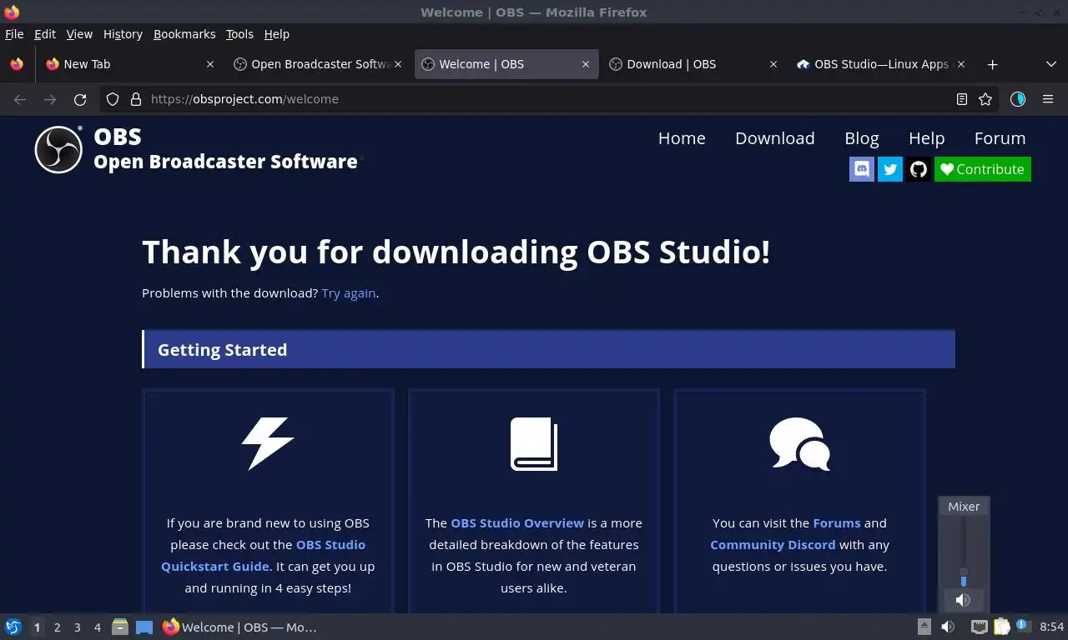Open the Twitter icon link
Image resolution: width=1068 pixels, height=640 pixels.
[890, 169]
